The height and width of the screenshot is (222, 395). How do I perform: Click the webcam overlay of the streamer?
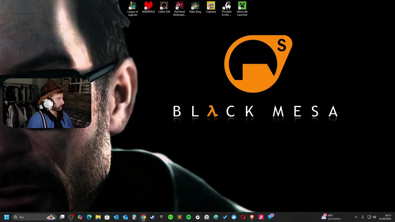[47, 103]
